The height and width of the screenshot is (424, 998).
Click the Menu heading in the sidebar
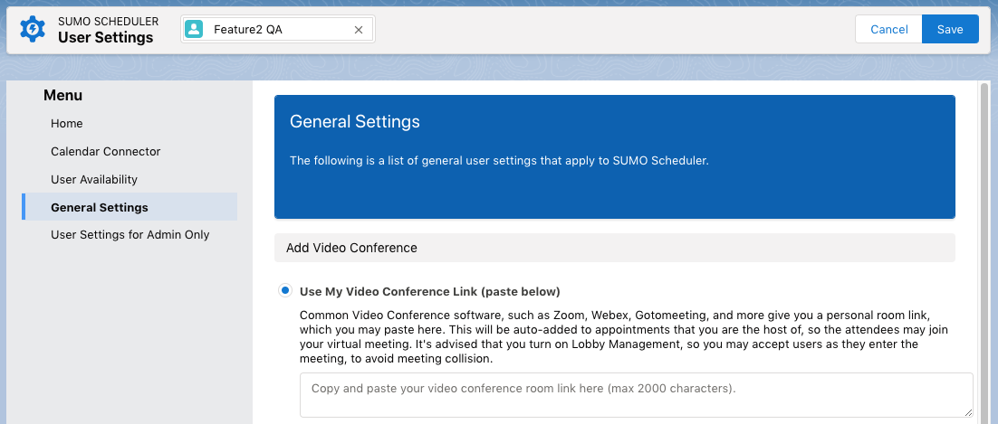click(x=63, y=96)
